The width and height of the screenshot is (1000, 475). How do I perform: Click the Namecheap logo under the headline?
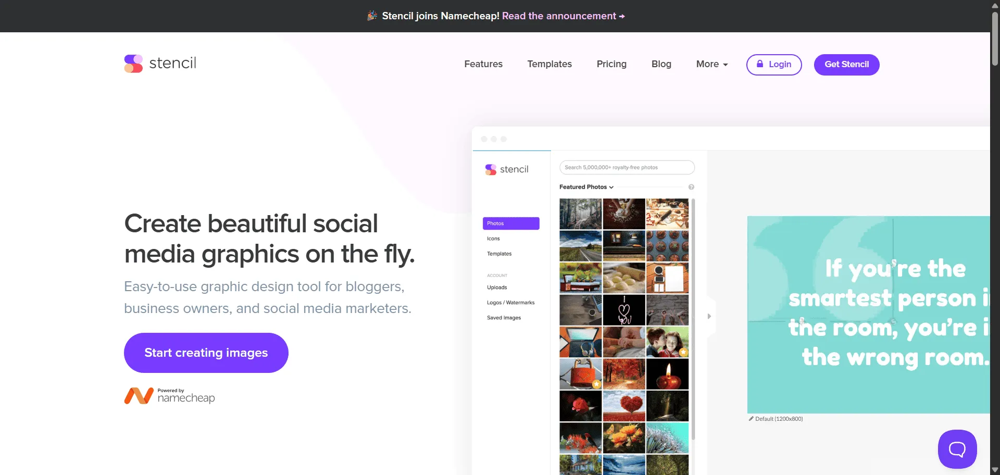tap(169, 396)
